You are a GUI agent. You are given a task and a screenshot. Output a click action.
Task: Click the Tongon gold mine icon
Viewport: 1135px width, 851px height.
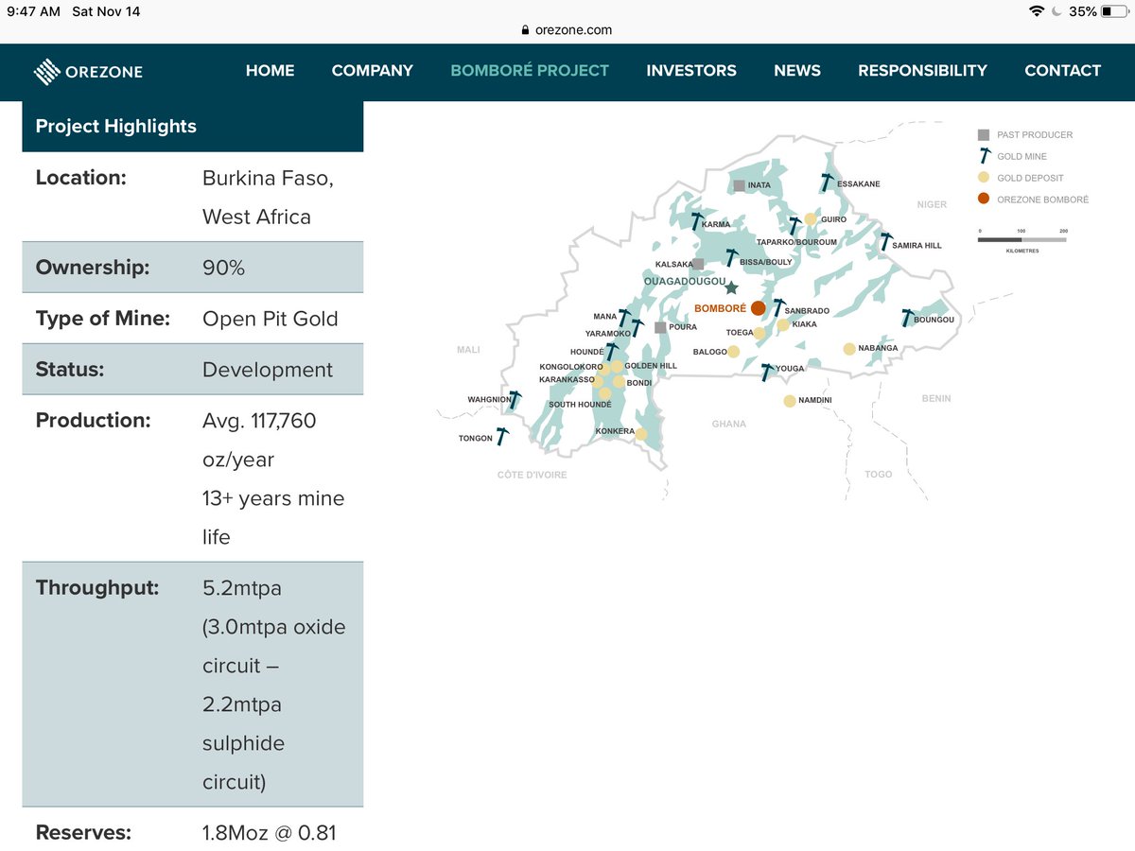pyautogui.click(x=502, y=435)
